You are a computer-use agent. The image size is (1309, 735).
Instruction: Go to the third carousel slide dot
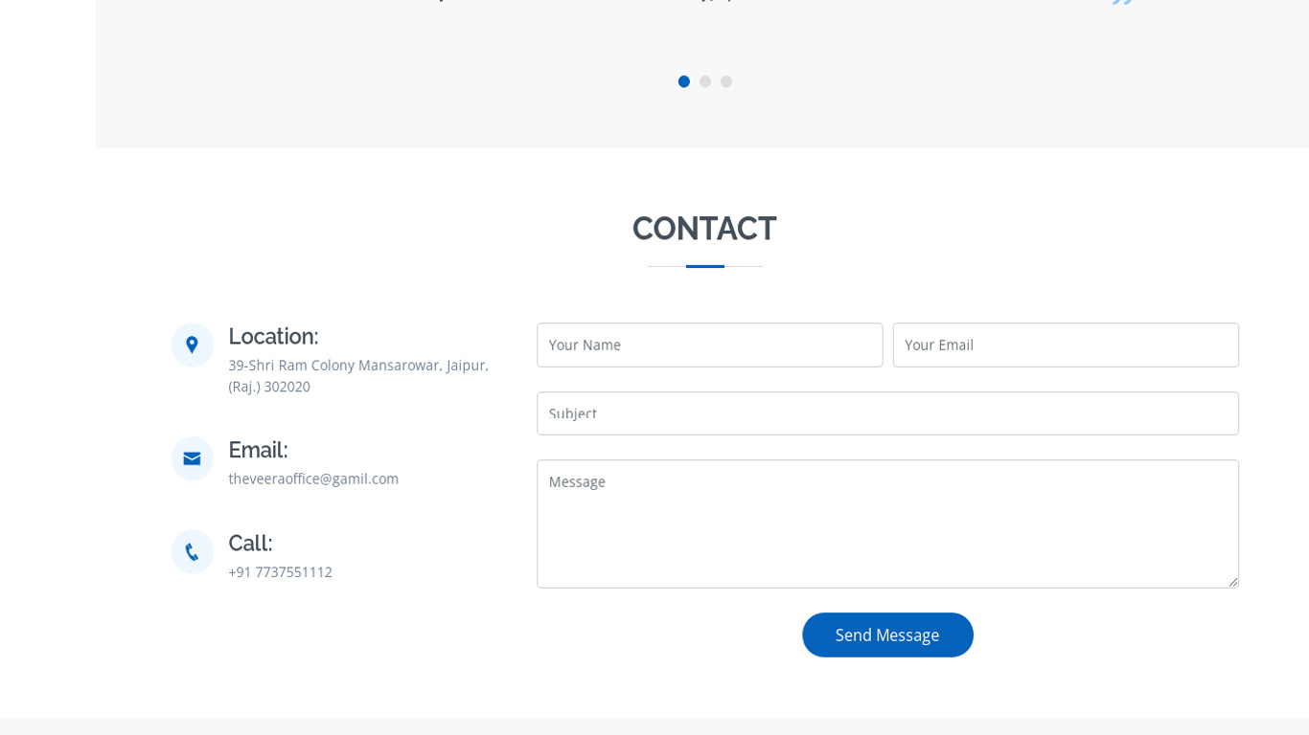coord(726,81)
